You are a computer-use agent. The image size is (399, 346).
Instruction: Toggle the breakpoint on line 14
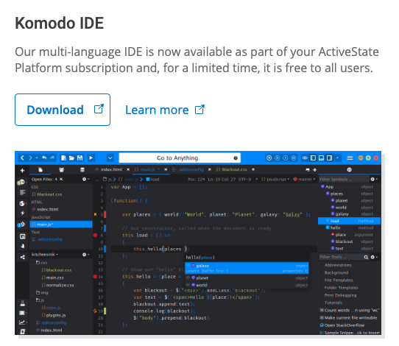[x=96, y=277]
